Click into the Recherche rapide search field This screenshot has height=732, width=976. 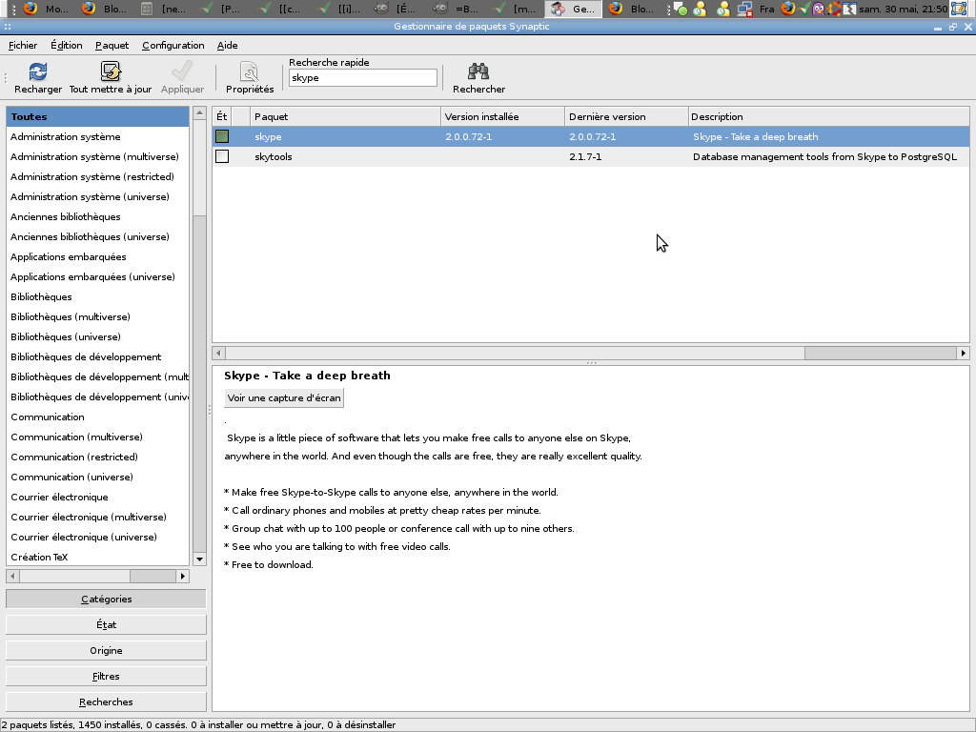coord(363,78)
